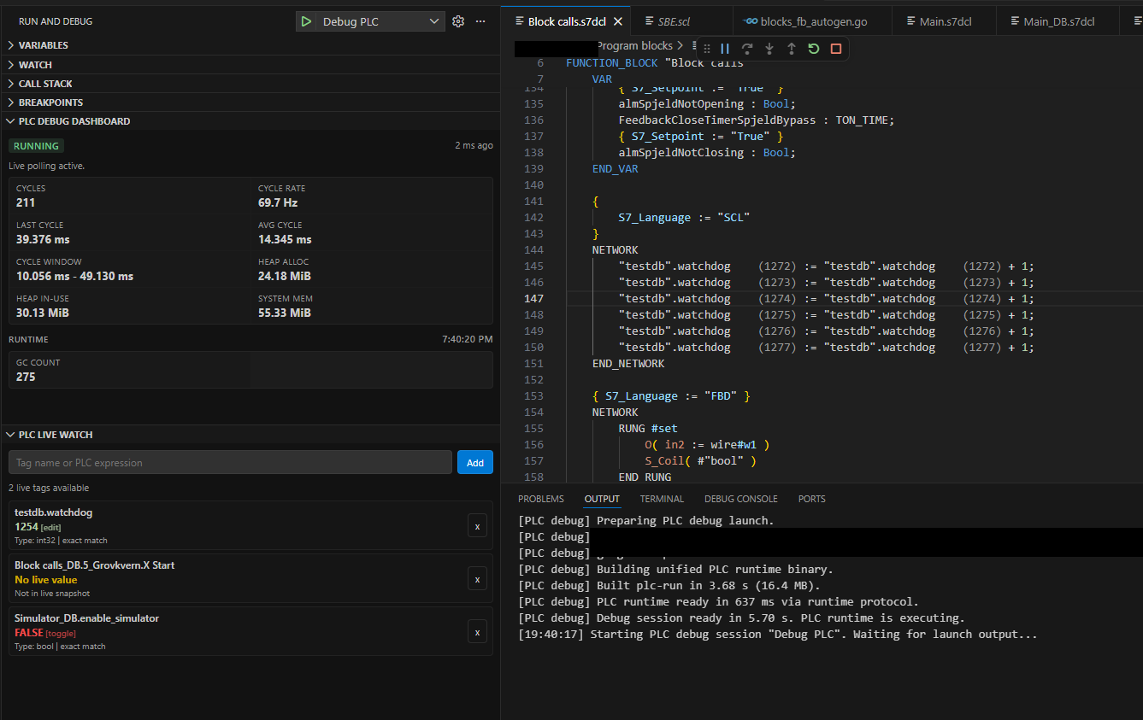Open Run and Debug more actions menu
The image size is (1143, 720).
click(480, 21)
